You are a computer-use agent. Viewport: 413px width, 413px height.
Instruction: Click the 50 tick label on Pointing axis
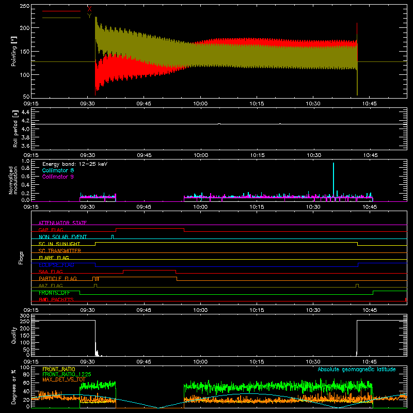pos(26,97)
